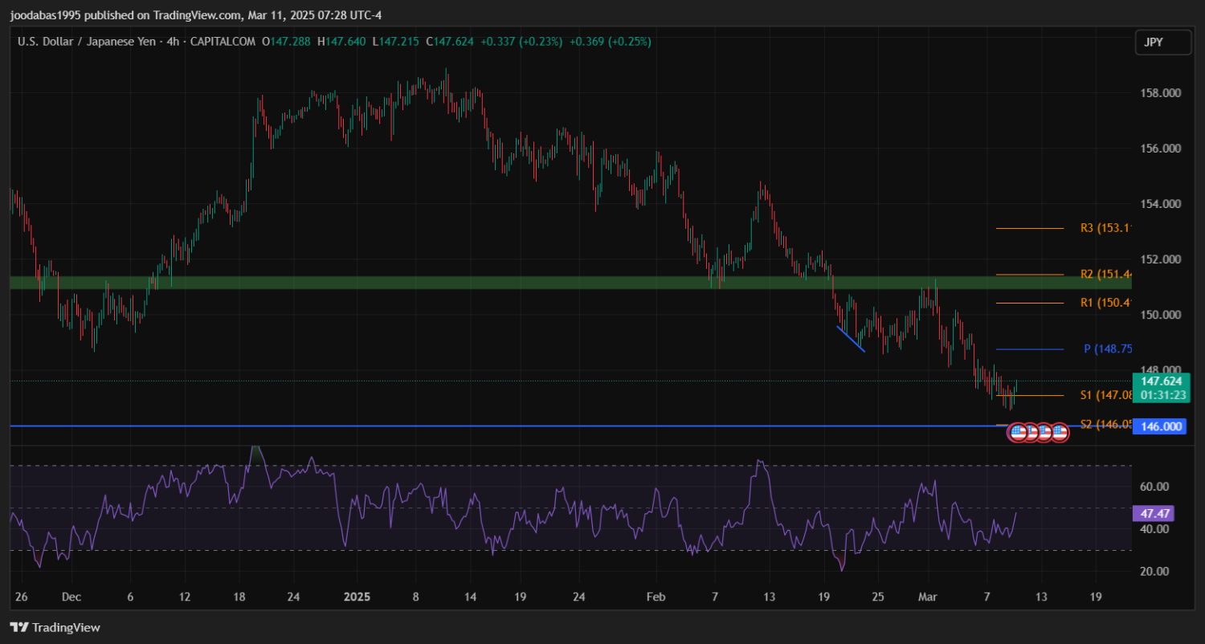The width and height of the screenshot is (1205, 644).
Task: Click the TradingView logo at bottom left
Action: (55, 627)
